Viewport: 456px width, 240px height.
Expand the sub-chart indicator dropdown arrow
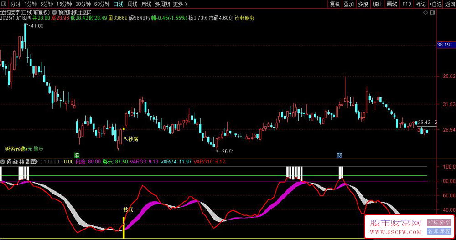point(3,162)
